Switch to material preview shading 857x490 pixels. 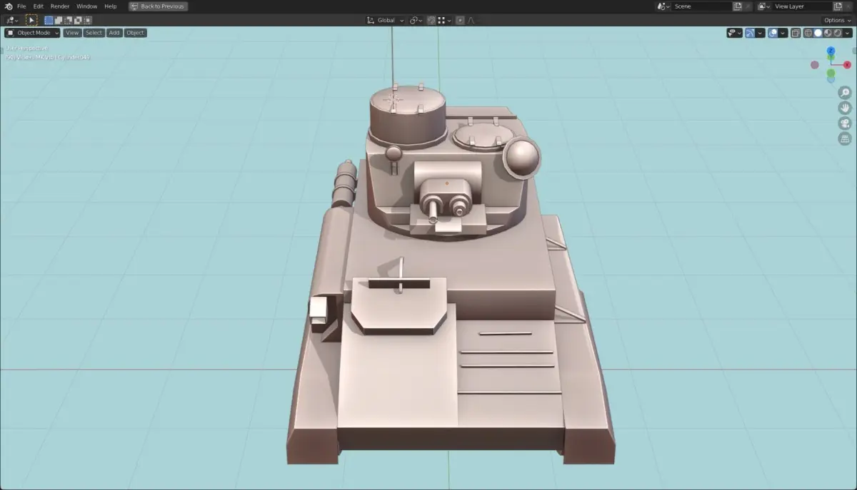coord(828,33)
